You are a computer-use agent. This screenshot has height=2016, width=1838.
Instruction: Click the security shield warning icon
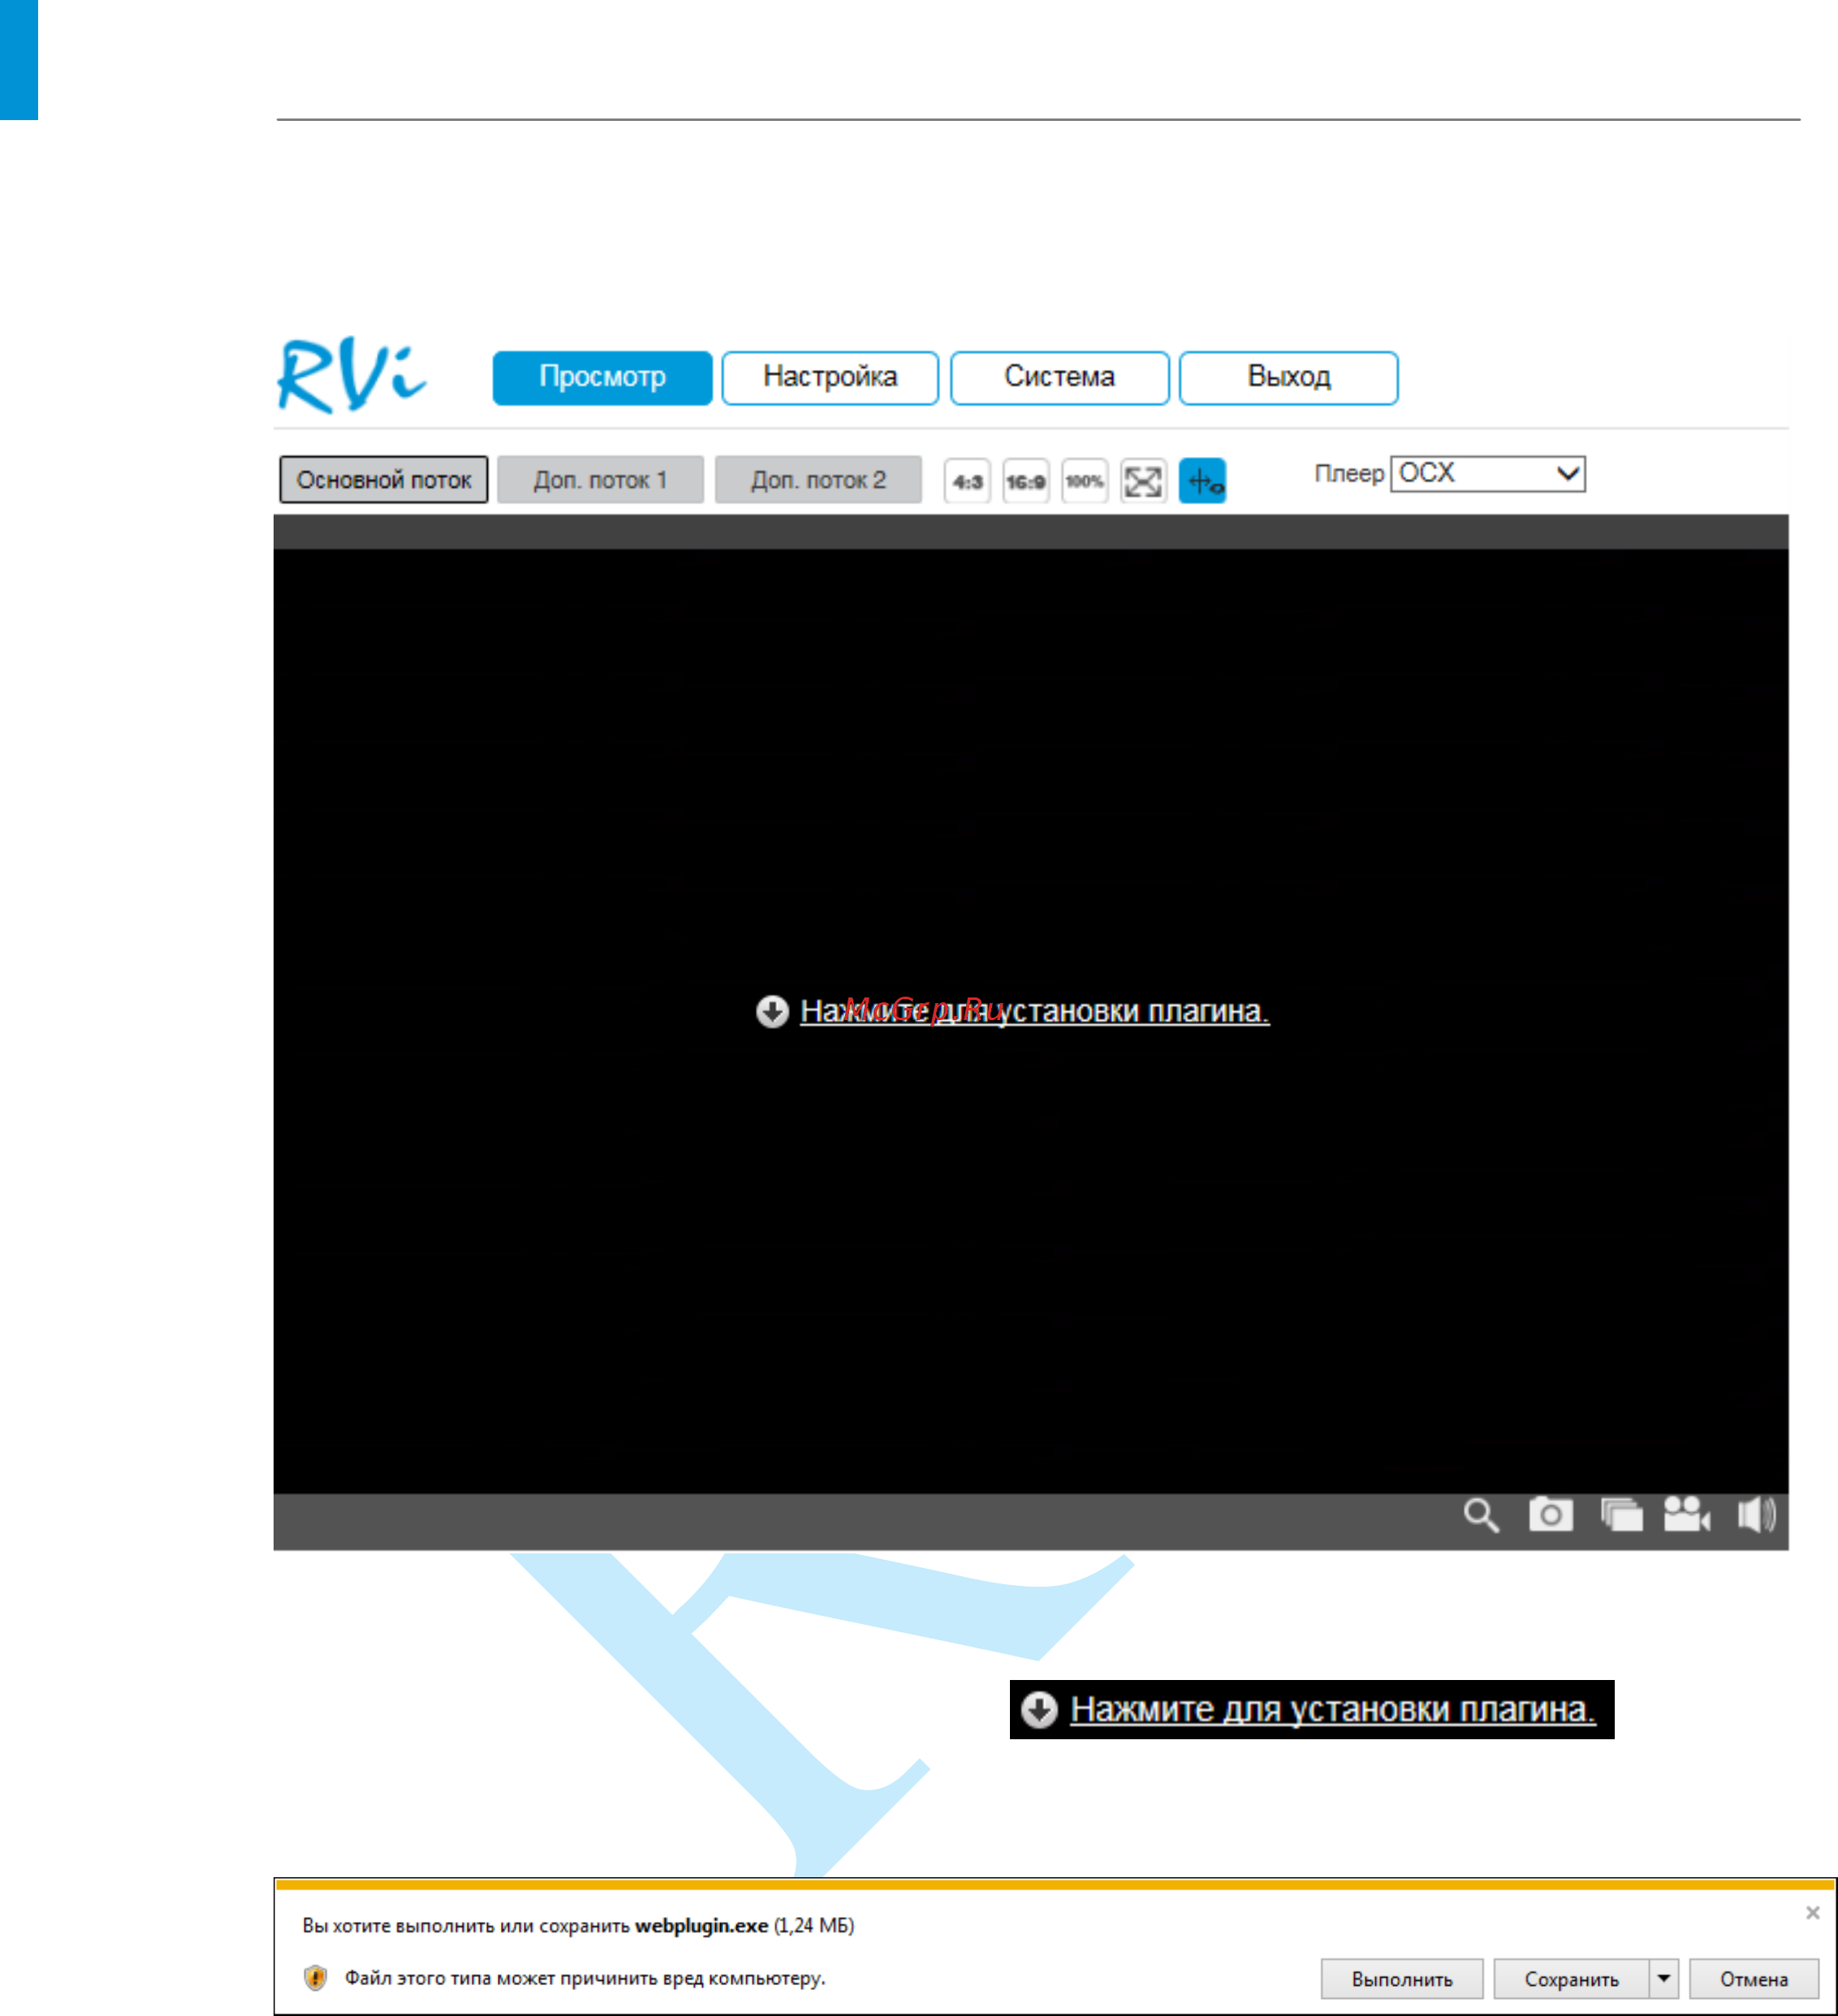click(315, 1977)
